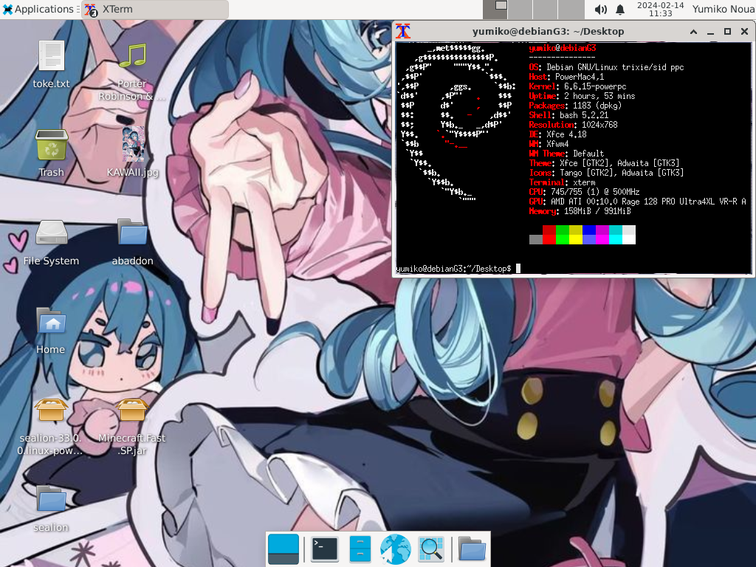
Task: Roll up the XTerm window with the arrow
Action: (x=693, y=31)
